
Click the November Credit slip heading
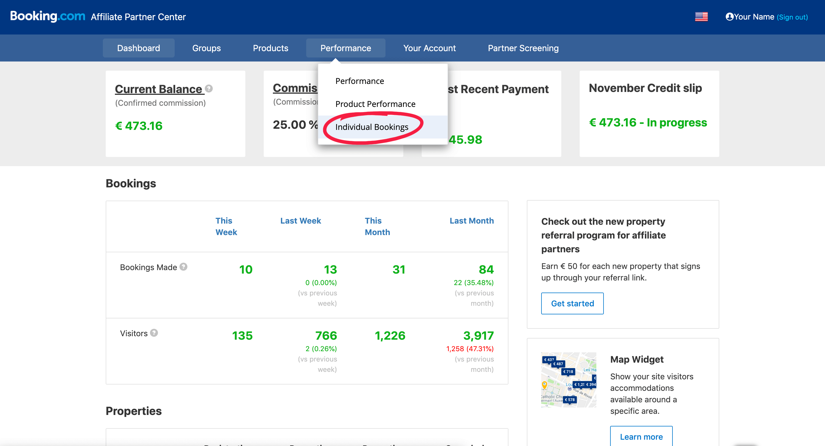[x=645, y=88]
